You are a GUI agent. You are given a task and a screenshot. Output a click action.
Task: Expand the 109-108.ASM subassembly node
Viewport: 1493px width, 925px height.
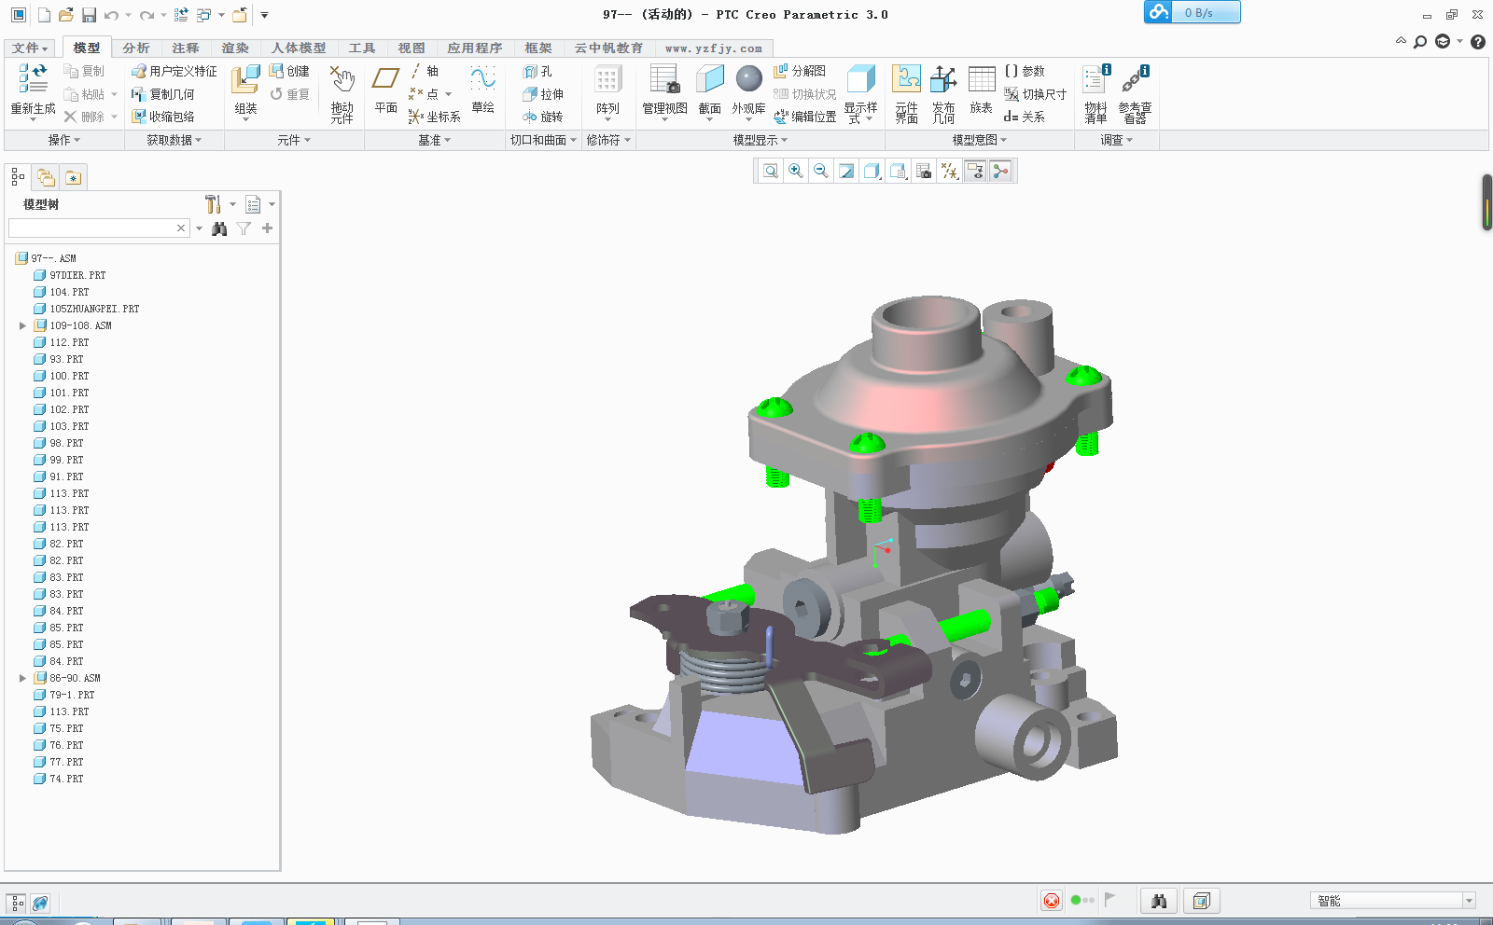tap(22, 325)
